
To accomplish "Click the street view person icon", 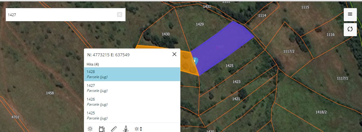I will (x=126, y=129).
